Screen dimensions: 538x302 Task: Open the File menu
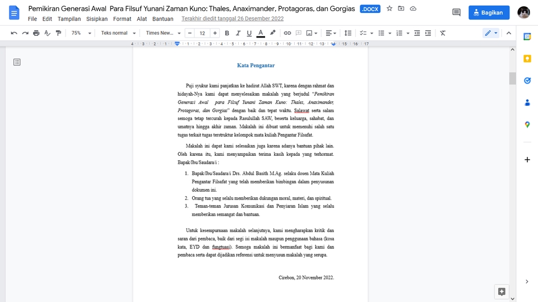[33, 19]
